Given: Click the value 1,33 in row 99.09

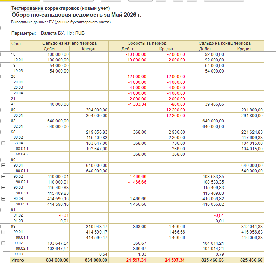Looking at the screenshot, I should coord(142,254).
